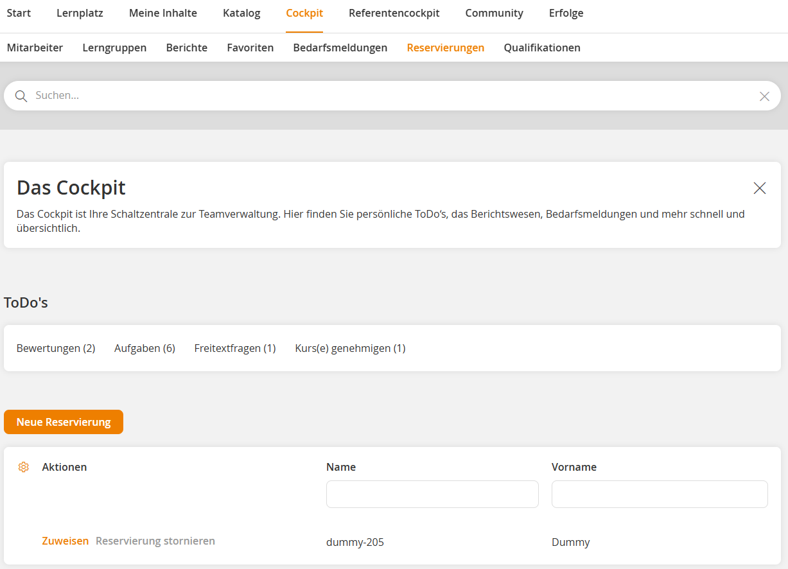The width and height of the screenshot is (788, 569).
Task: Clear the search field with the X icon
Action: [764, 96]
